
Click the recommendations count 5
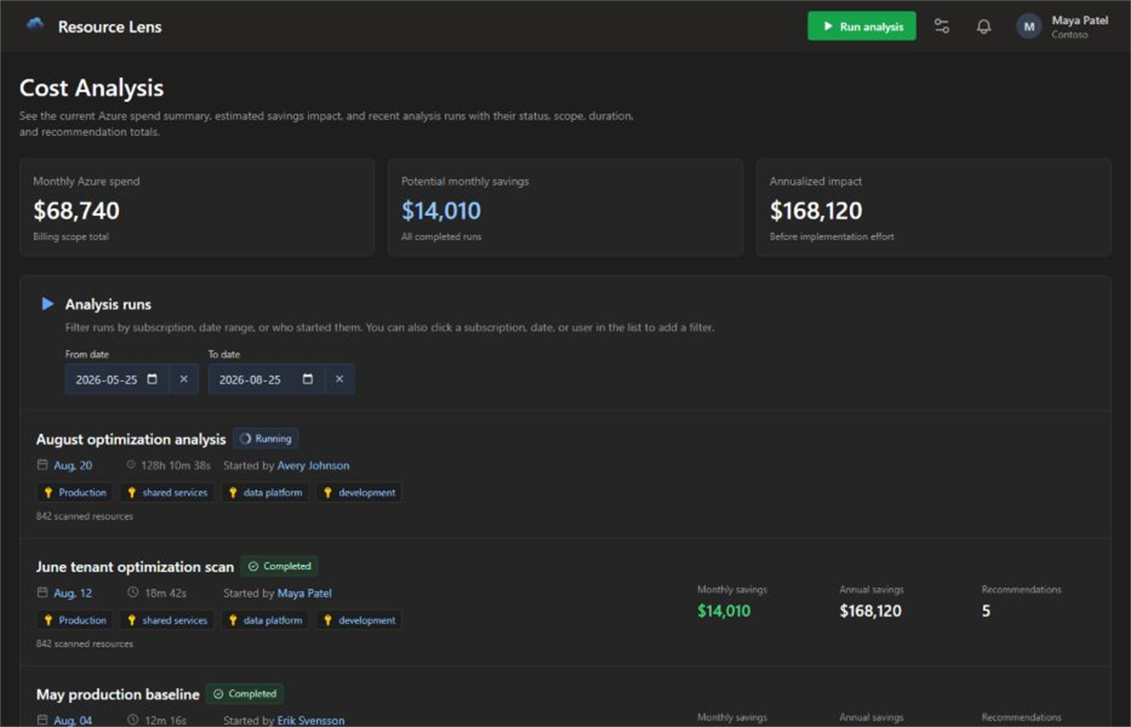coord(986,611)
